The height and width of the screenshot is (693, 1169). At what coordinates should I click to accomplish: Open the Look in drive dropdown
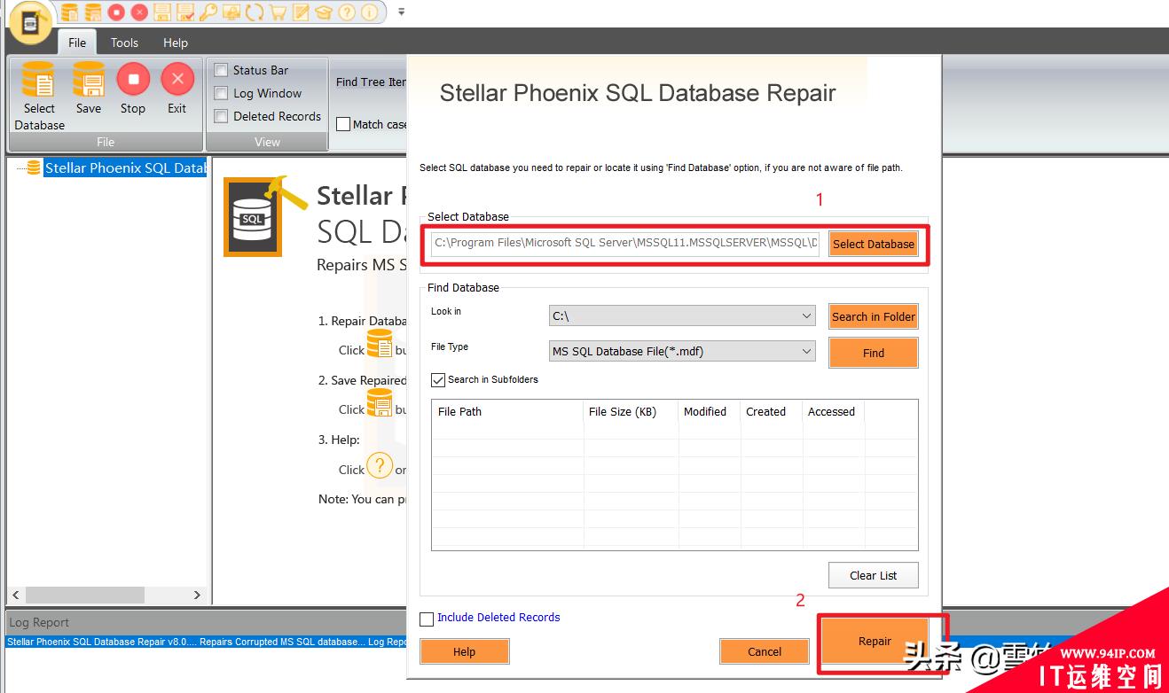point(682,315)
